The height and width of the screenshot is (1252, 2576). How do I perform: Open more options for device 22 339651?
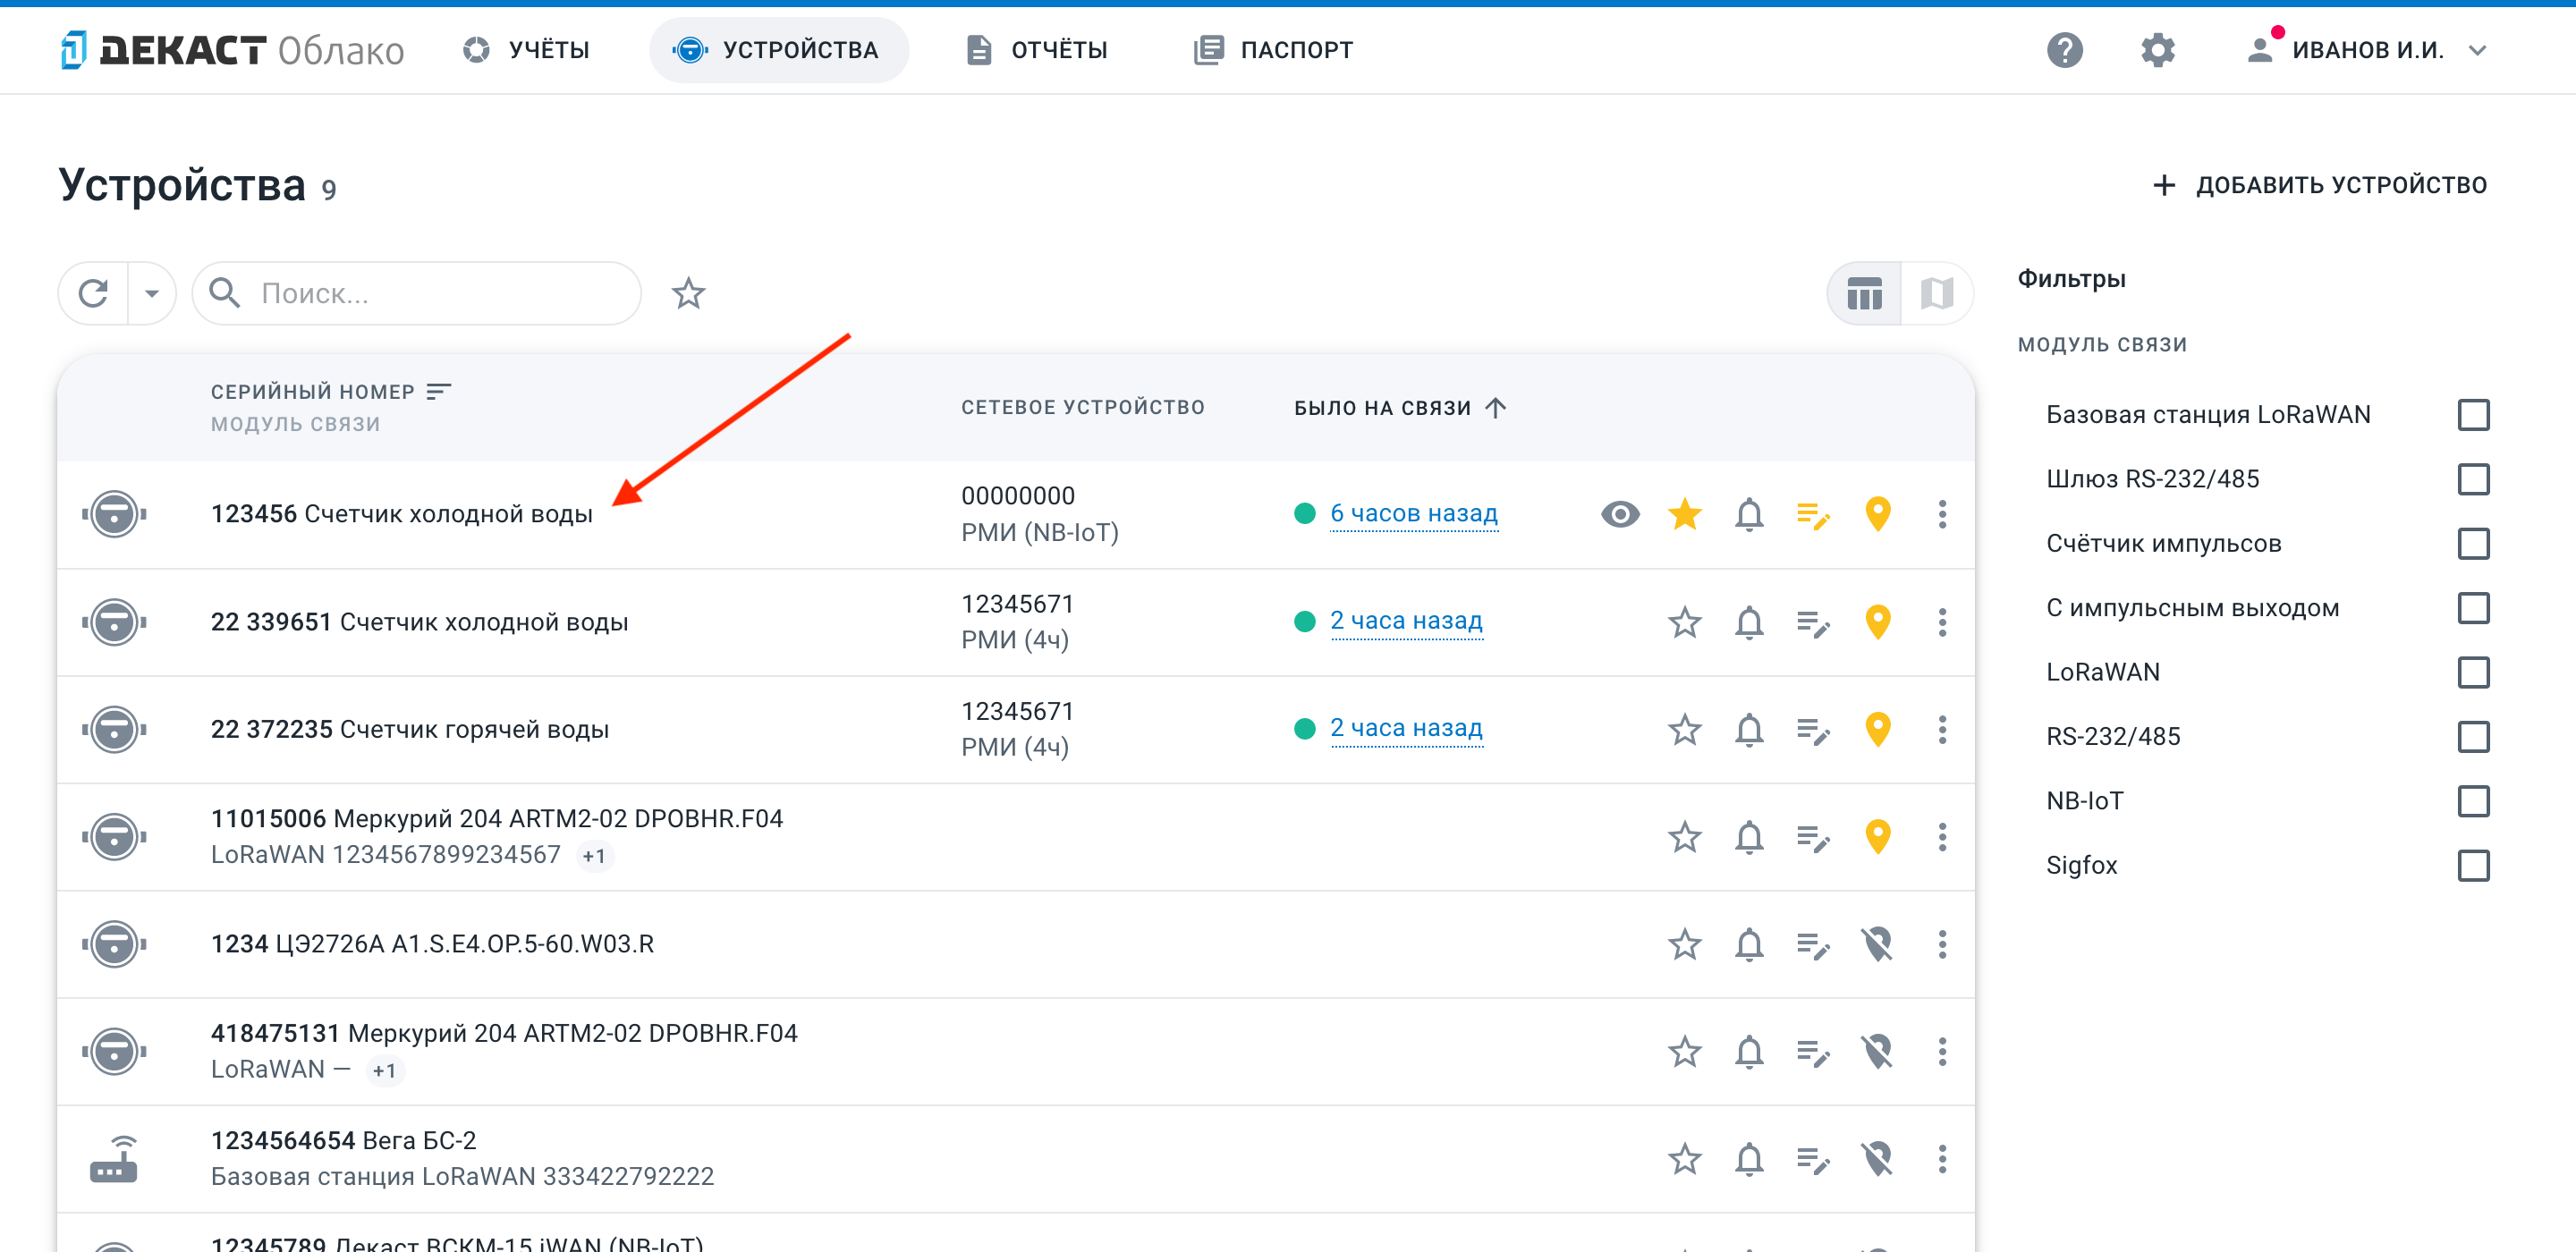[1942, 622]
